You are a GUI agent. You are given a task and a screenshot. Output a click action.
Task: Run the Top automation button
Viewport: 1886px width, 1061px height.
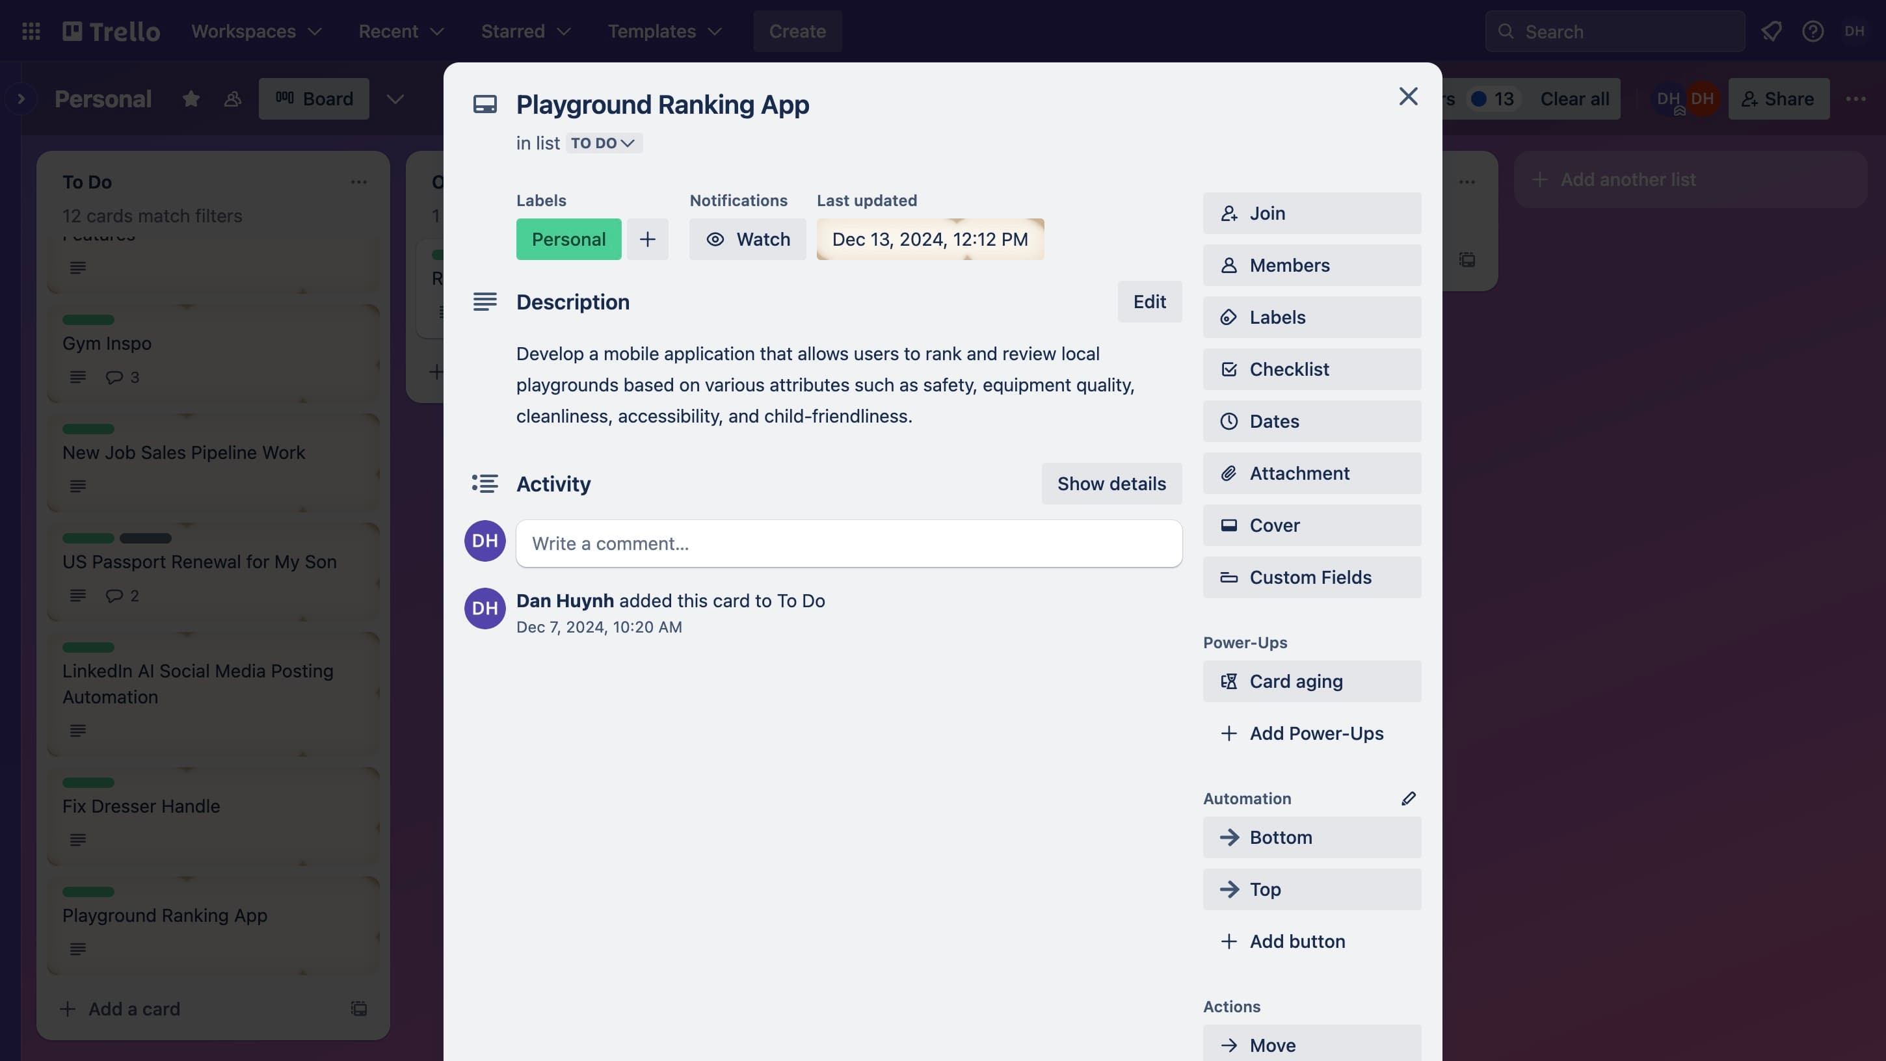click(1312, 889)
